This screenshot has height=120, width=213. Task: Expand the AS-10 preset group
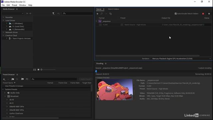[x=7, y=100]
